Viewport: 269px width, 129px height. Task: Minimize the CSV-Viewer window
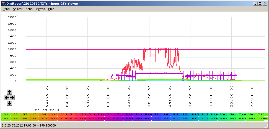click(x=256, y=3)
